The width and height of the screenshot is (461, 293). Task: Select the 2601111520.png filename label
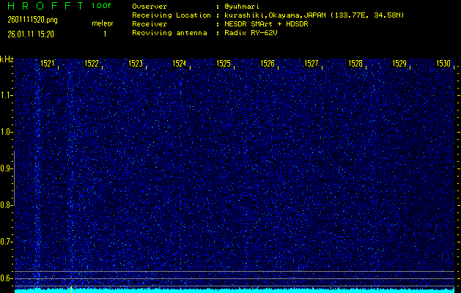point(29,20)
